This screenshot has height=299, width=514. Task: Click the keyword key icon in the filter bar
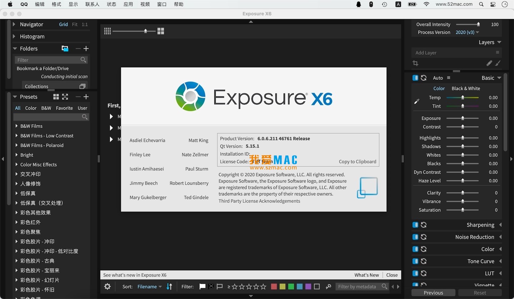pyautogui.click(x=328, y=287)
